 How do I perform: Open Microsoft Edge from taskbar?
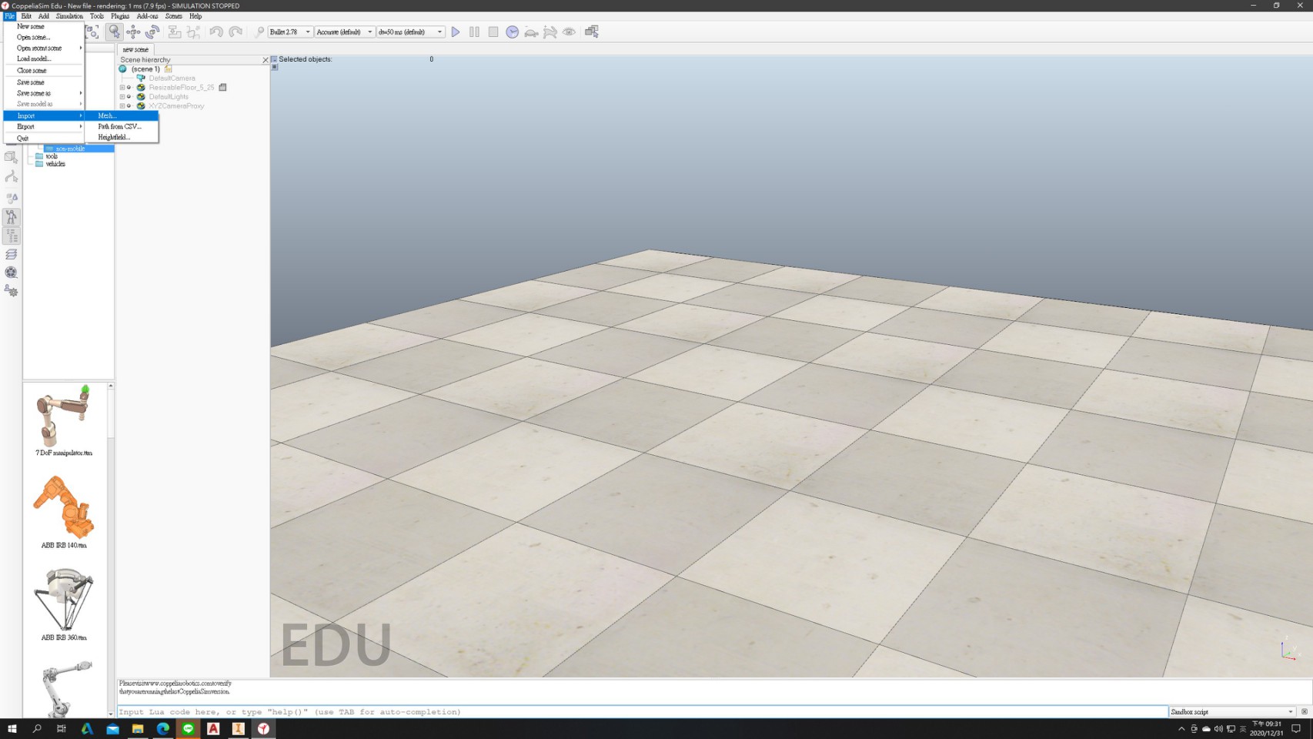162,728
